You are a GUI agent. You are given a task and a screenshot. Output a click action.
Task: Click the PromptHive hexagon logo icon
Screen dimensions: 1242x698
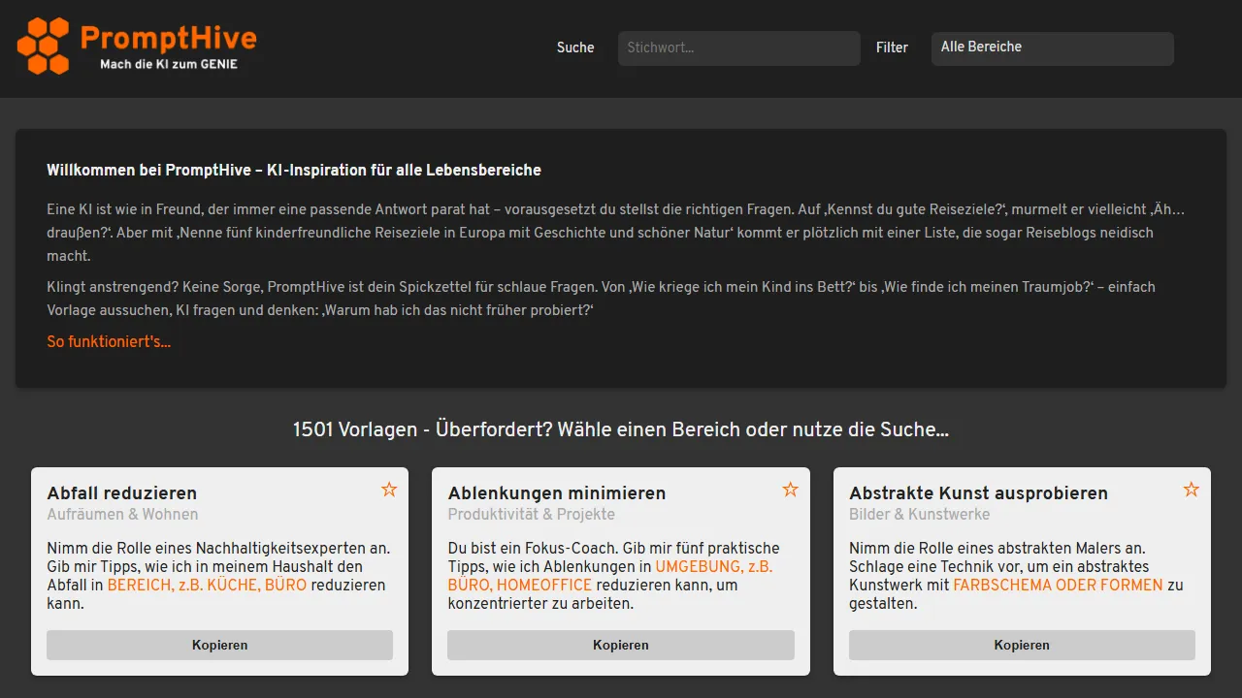pos(43,46)
